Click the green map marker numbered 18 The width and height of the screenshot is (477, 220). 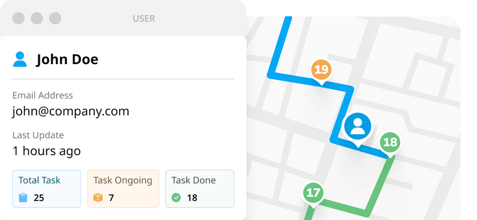coord(390,142)
